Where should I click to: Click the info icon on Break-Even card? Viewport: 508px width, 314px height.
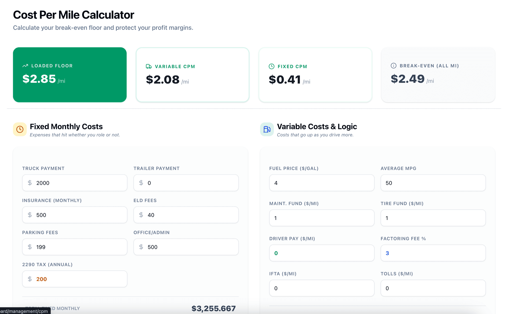tap(393, 66)
